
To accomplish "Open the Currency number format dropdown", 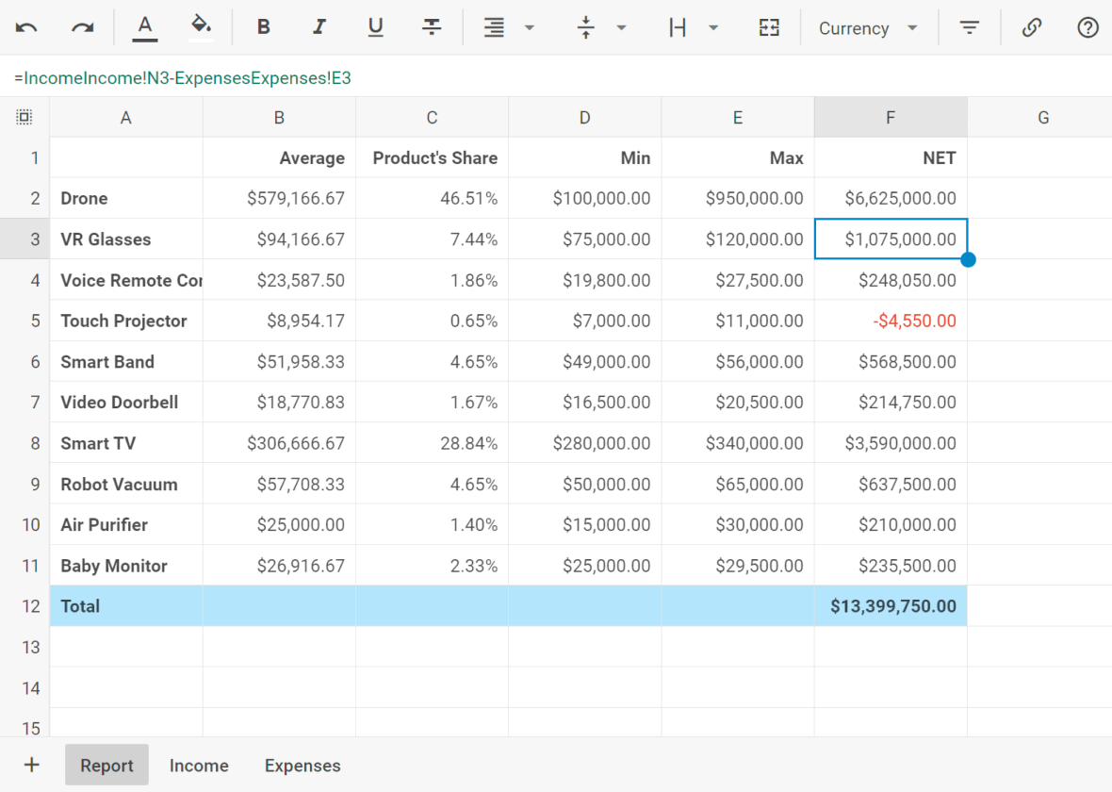I will point(868,28).
